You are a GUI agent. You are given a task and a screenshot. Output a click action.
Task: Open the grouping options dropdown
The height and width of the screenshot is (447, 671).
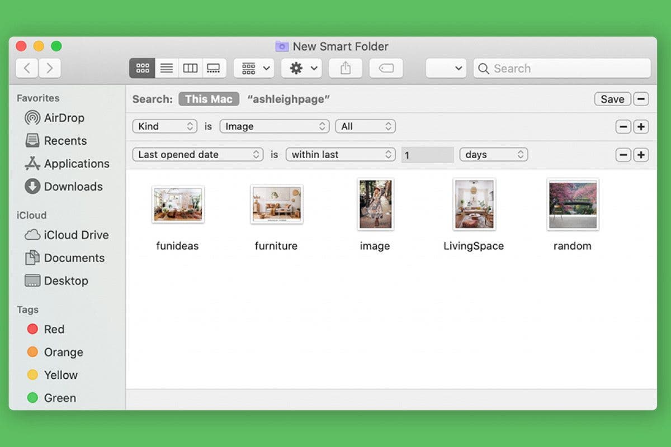pyautogui.click(x=253, y=68)
